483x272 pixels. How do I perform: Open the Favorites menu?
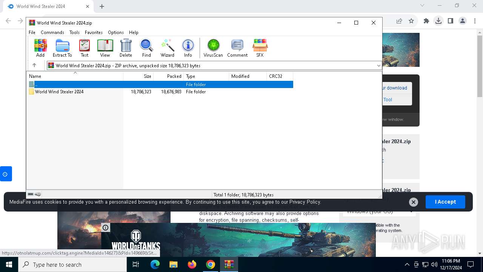point(94,32)
